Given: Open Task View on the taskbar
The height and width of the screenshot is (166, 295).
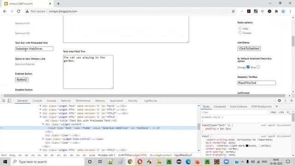Looking at the screenshot, I should 100,162.
